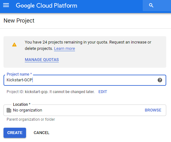Focus the Project name input field
This screenshot has width=171, height=142.
85,80
